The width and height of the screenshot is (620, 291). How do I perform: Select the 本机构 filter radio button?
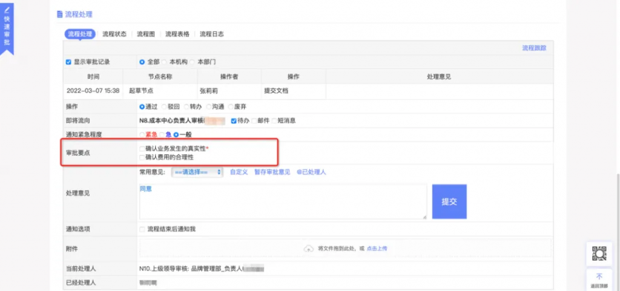(165, 62)
